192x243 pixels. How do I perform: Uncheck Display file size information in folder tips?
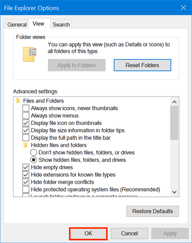point(26,130)
